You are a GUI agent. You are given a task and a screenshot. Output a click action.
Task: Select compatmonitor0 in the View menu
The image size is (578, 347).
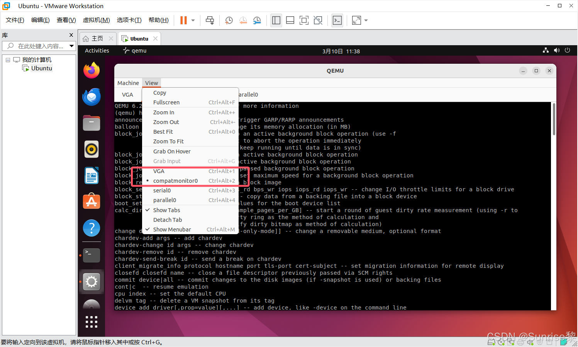point(191,181)
